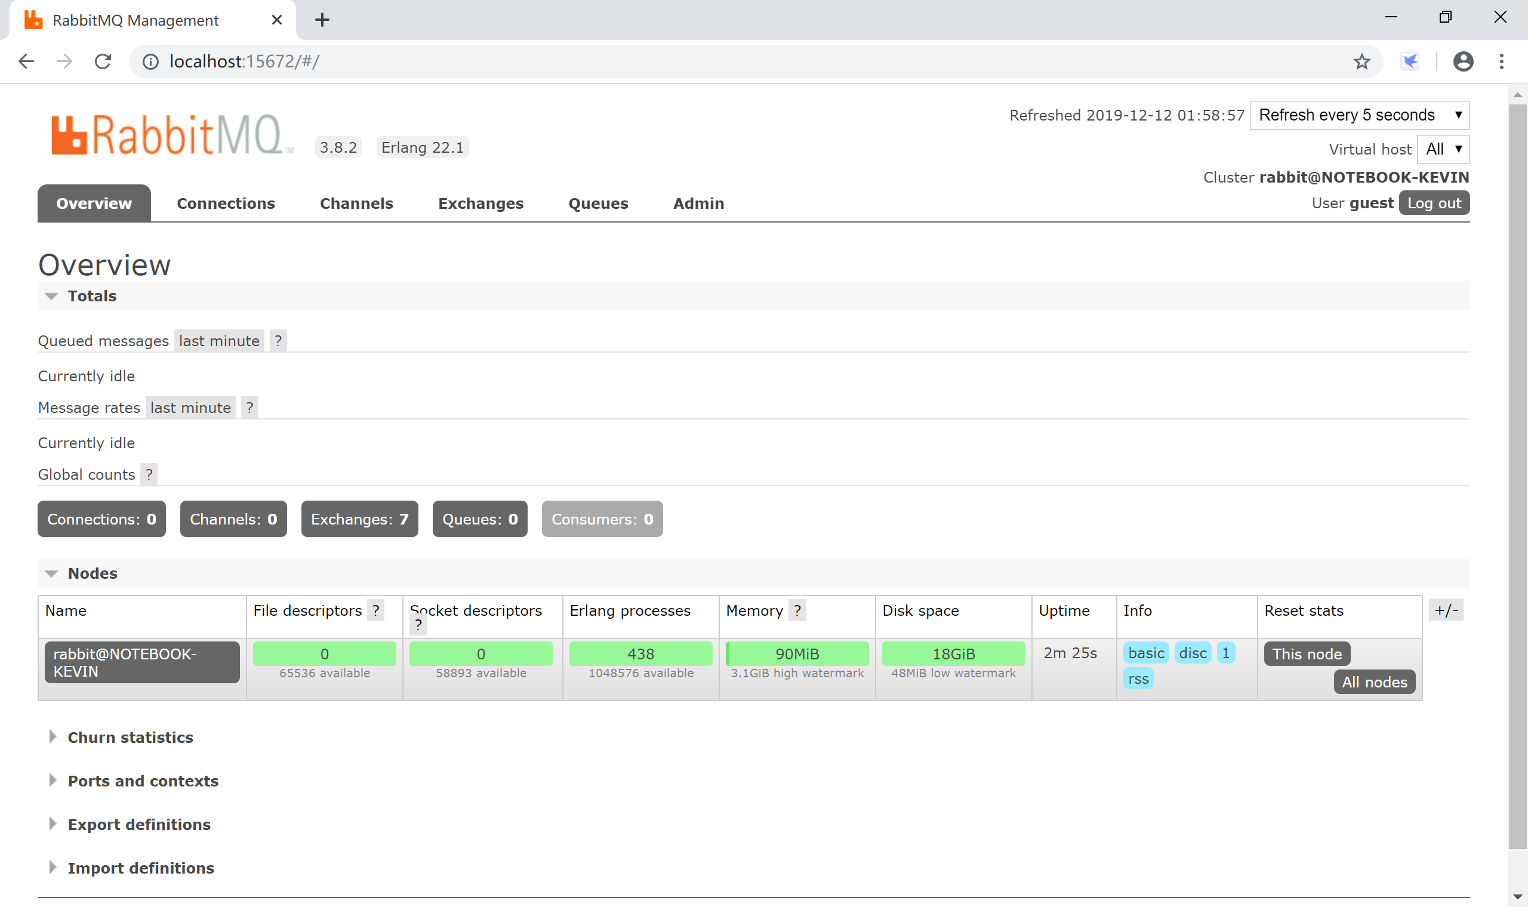Reset stats for All nodes
Viewport: 1528px width, 907px height.
[1374, 681]
